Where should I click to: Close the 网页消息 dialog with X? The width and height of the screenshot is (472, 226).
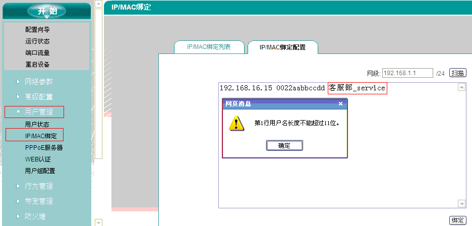(x=340, y=104)
